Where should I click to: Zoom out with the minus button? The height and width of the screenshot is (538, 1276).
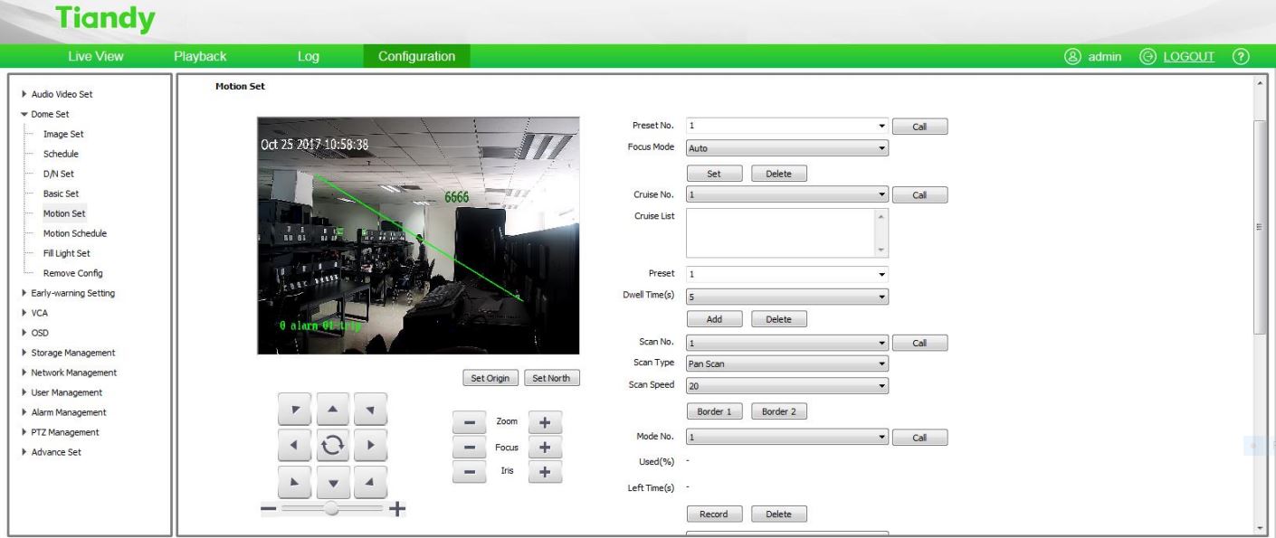469,422
